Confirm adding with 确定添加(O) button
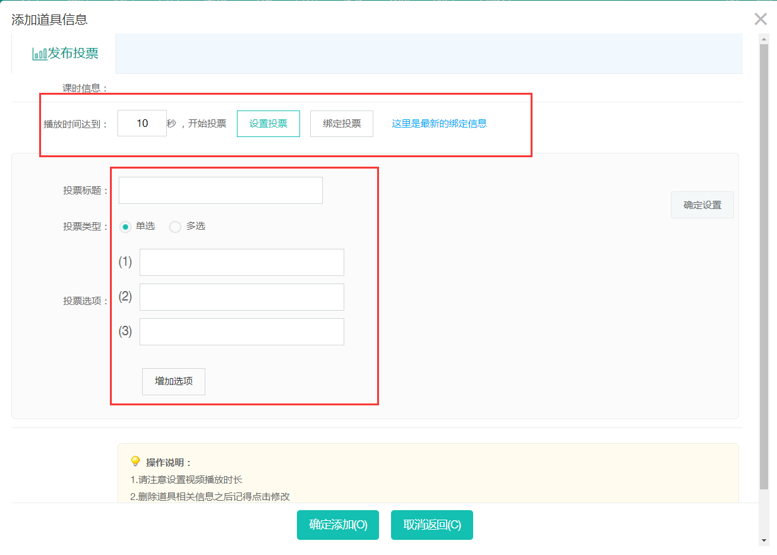 337,525
